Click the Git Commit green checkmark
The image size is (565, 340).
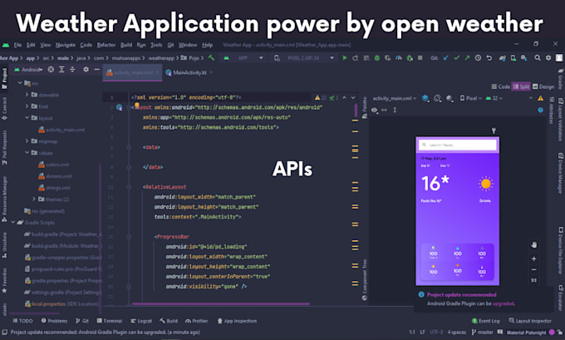pos(456,58)
